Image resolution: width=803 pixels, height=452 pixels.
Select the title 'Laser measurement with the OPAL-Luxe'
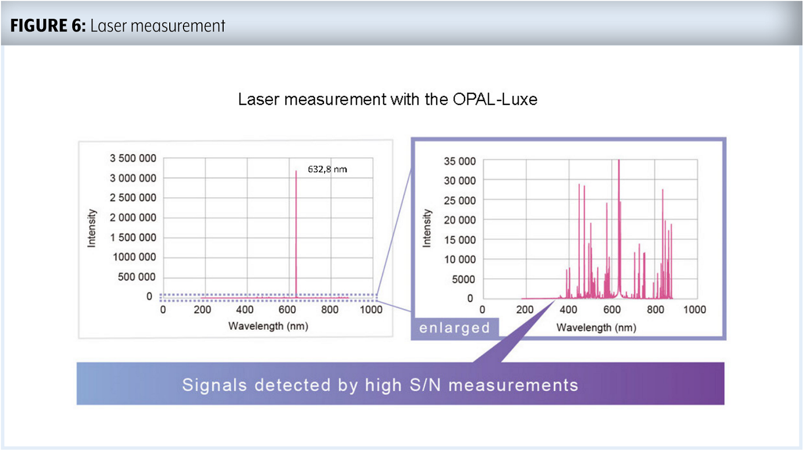coord(388,99)
